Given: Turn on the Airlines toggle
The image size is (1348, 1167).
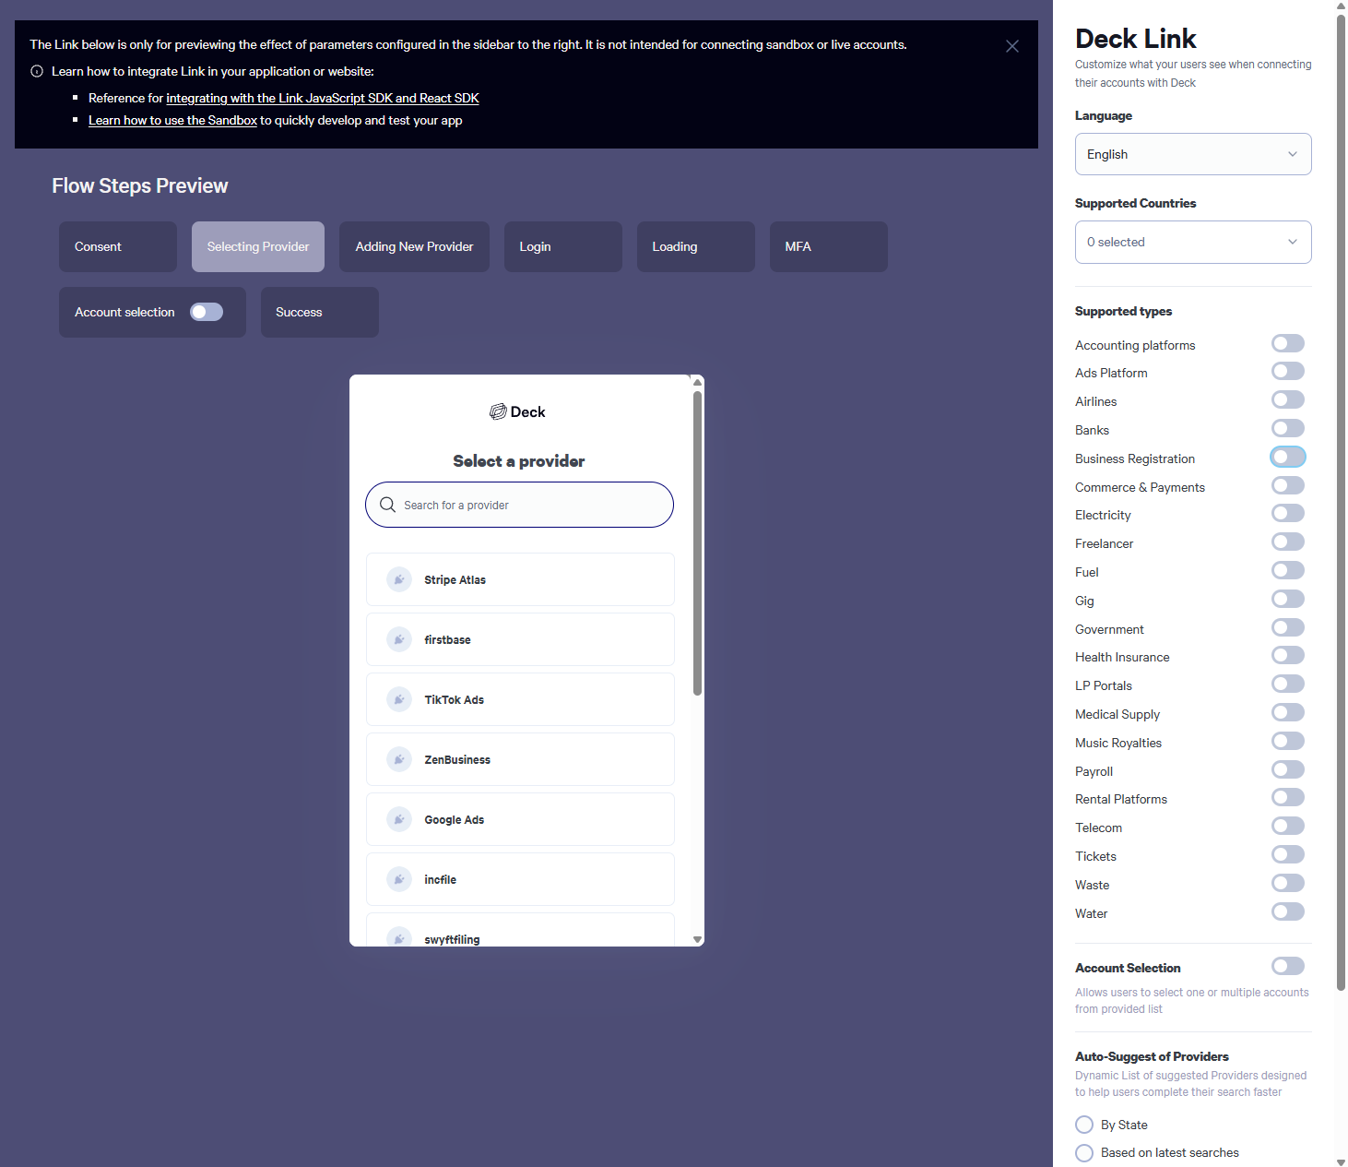Looking at the screenshot, I should point(1288,399).
